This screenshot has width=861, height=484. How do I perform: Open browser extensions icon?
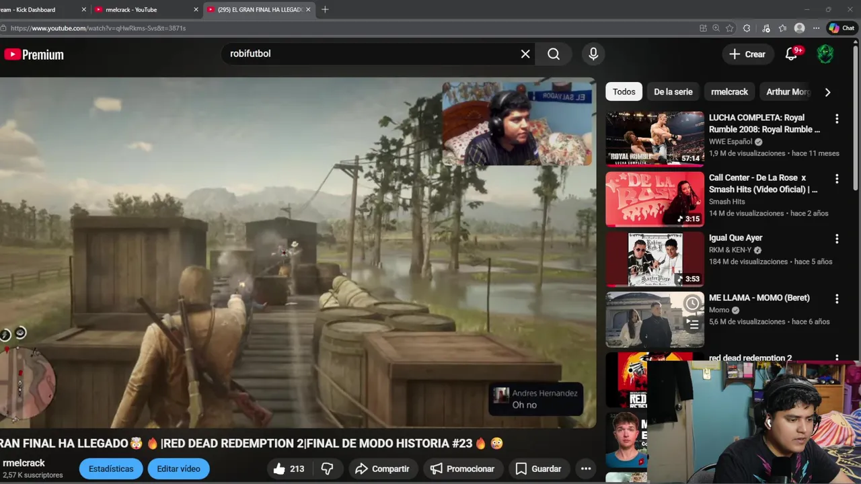click(747, 28)
